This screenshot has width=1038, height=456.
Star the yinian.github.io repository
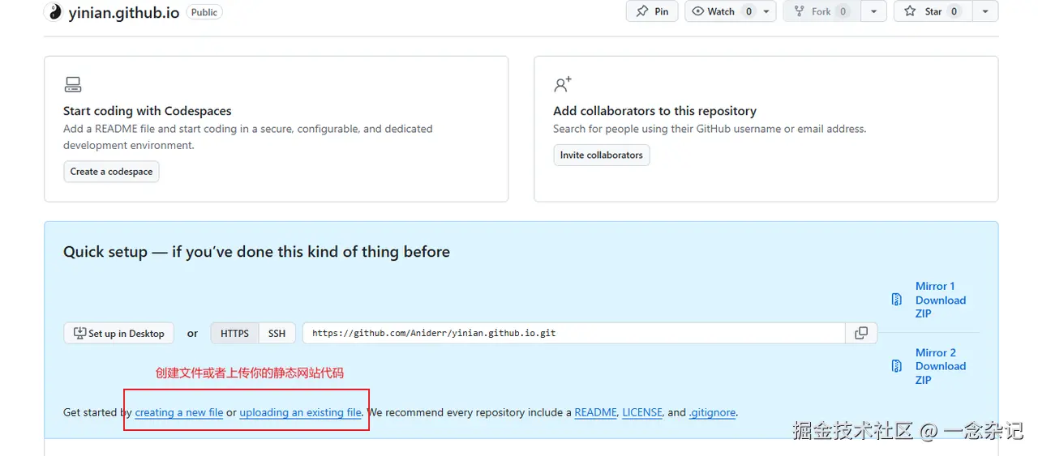coord(932,11)
